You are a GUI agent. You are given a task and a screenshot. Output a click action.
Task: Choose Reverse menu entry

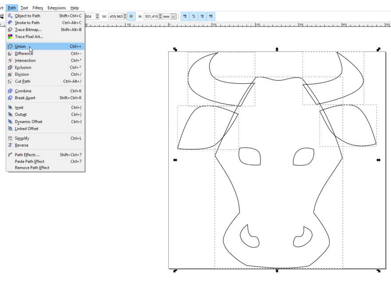(45, 145)
